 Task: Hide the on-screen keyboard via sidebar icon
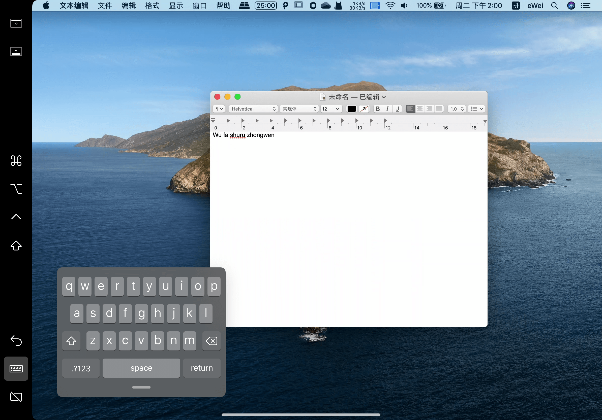click(x=16, y=368)
